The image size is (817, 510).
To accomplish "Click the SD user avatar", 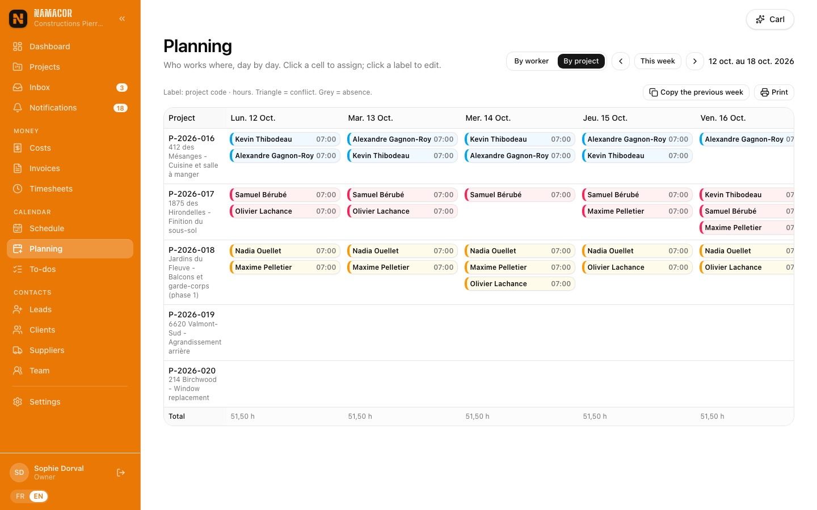I will point(19,473).
